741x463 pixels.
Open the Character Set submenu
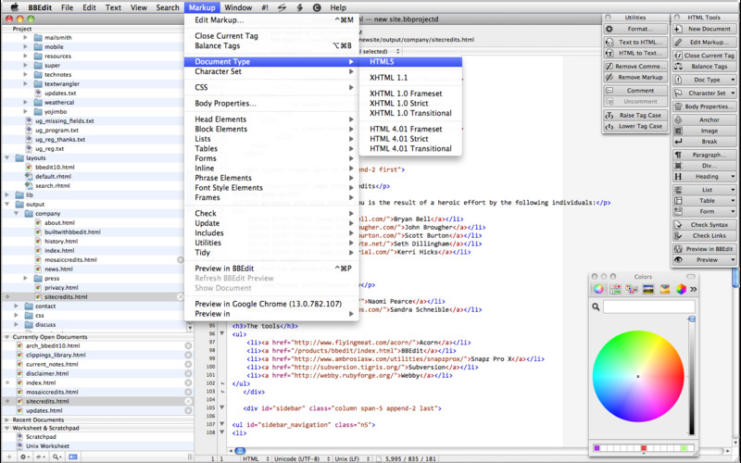pyautogui.click(x=271, y=72)
